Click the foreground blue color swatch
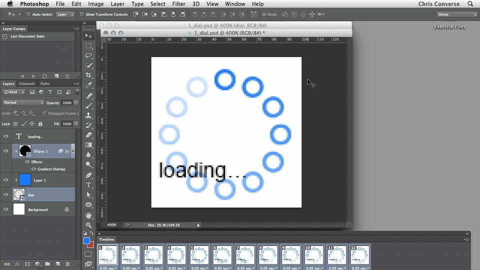 tap(86, 240)
